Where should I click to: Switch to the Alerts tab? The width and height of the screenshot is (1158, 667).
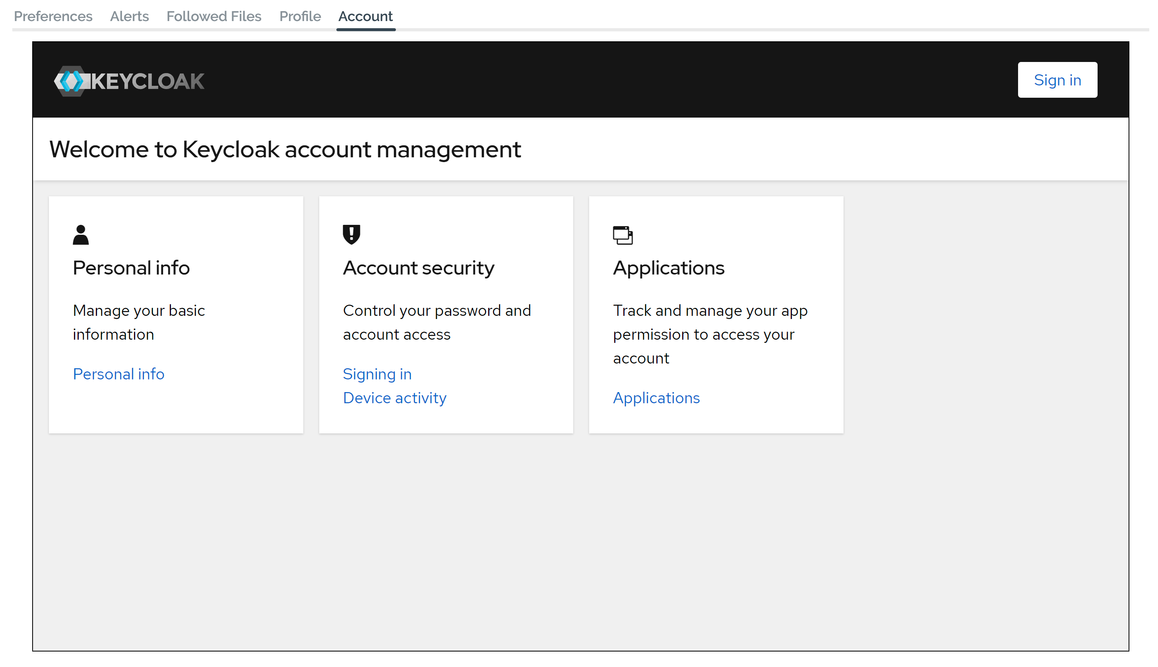(x=129, y=17)
